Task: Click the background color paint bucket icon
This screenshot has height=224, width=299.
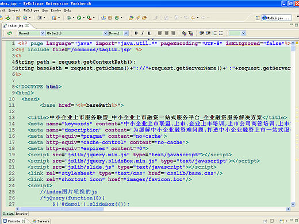Action: tap(184, 33)
